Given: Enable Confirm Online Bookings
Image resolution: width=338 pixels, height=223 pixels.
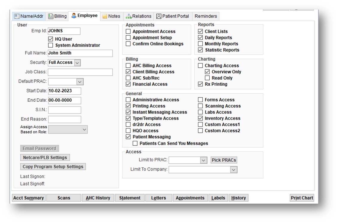Looking at the screenshot, I should tap(128, 44).
